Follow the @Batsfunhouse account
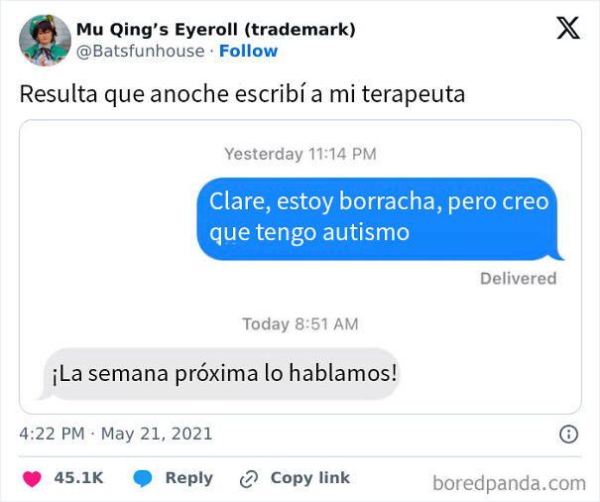 tap(248, 51)
